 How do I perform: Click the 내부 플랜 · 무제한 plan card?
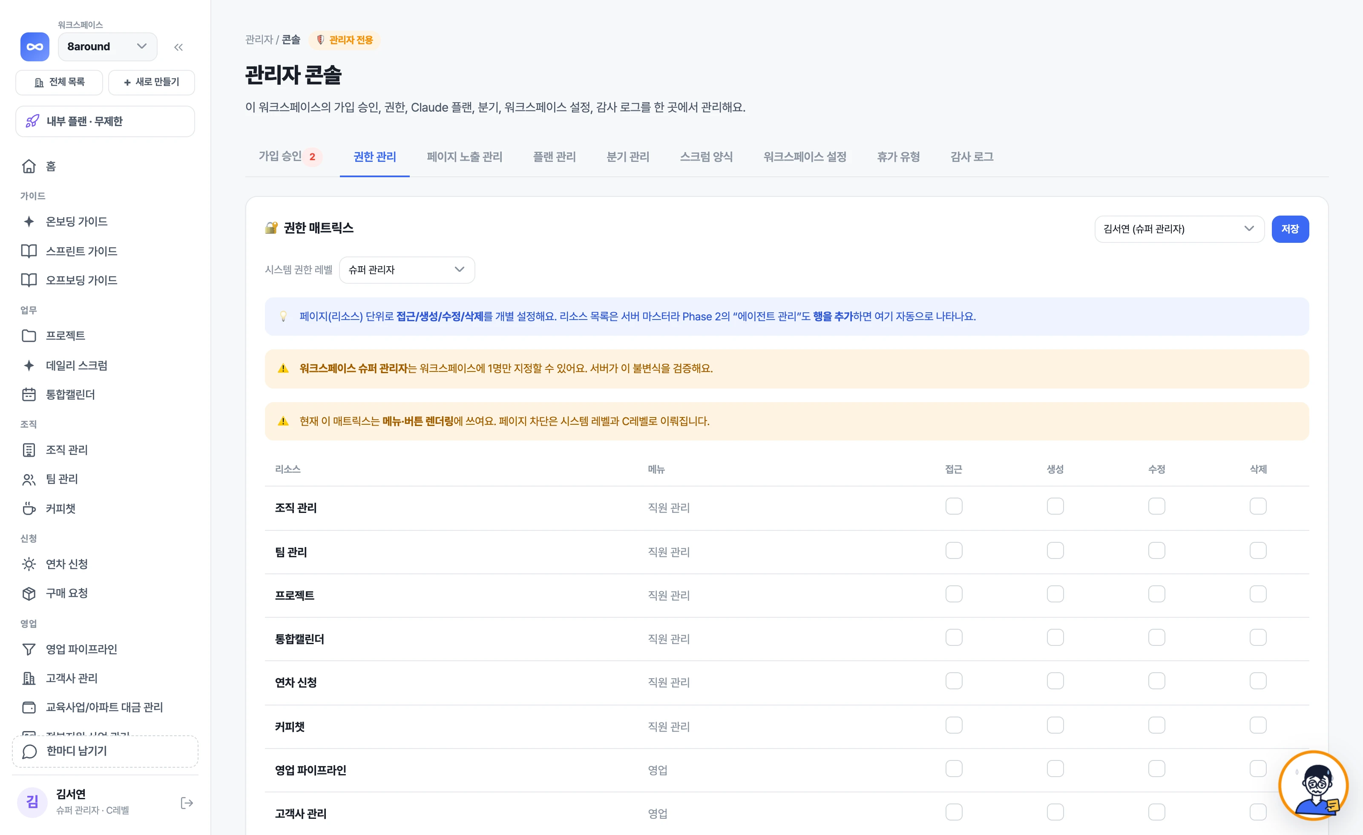pyautogui.click(x=105, y=121)
